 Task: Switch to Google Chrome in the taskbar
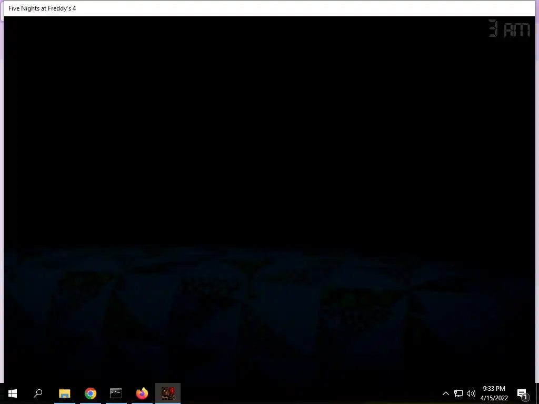[91, 393]
